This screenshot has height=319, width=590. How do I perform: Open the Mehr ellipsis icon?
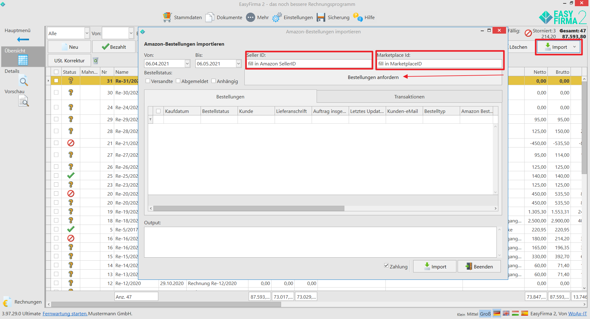(x=251, y=17)
